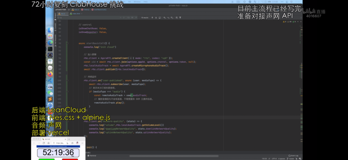
Task: Open WeChat from the dock
Action: click(50, 93)
